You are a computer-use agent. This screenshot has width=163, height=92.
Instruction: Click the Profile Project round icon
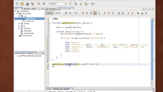pyautogui.click(x=92, y=4)
